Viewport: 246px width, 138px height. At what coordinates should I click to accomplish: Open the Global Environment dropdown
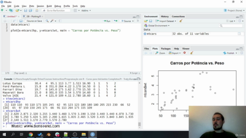(x=157, y=26)
